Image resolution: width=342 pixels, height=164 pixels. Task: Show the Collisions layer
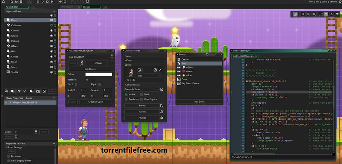pos(51,25)
